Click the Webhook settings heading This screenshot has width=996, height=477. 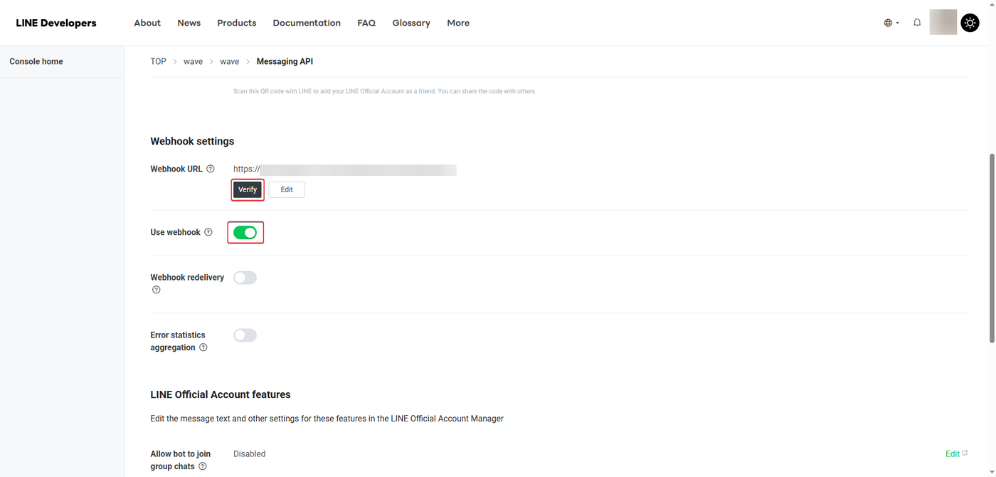(192, 141)
